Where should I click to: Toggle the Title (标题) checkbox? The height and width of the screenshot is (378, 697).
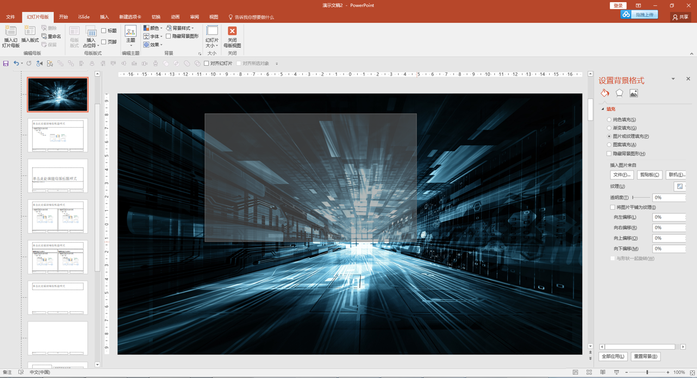pyautogui.click(x=104, y=31)
